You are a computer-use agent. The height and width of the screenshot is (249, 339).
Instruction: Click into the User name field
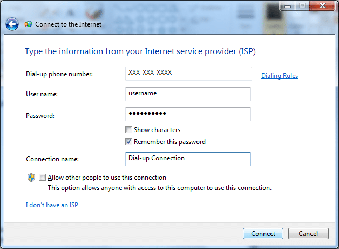pyautogui.click(x=188, y=94)
